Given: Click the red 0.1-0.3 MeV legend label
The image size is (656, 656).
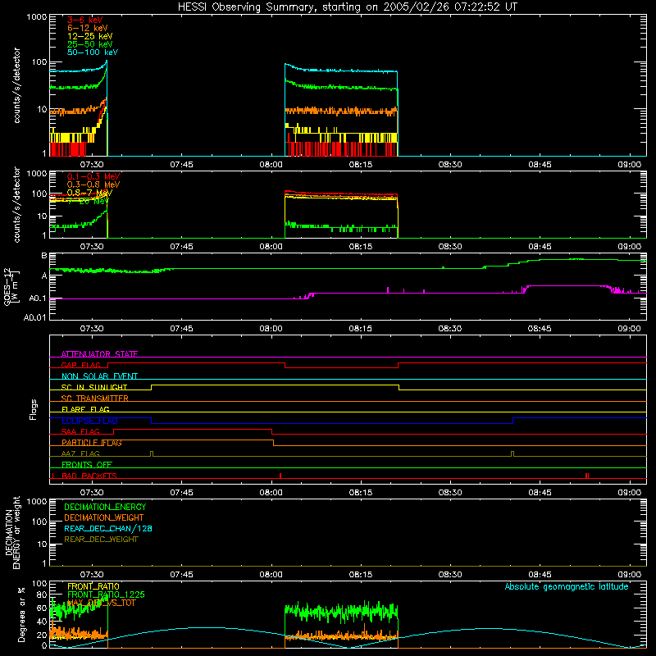Looking at the screenshot, I should coord(93,176).
